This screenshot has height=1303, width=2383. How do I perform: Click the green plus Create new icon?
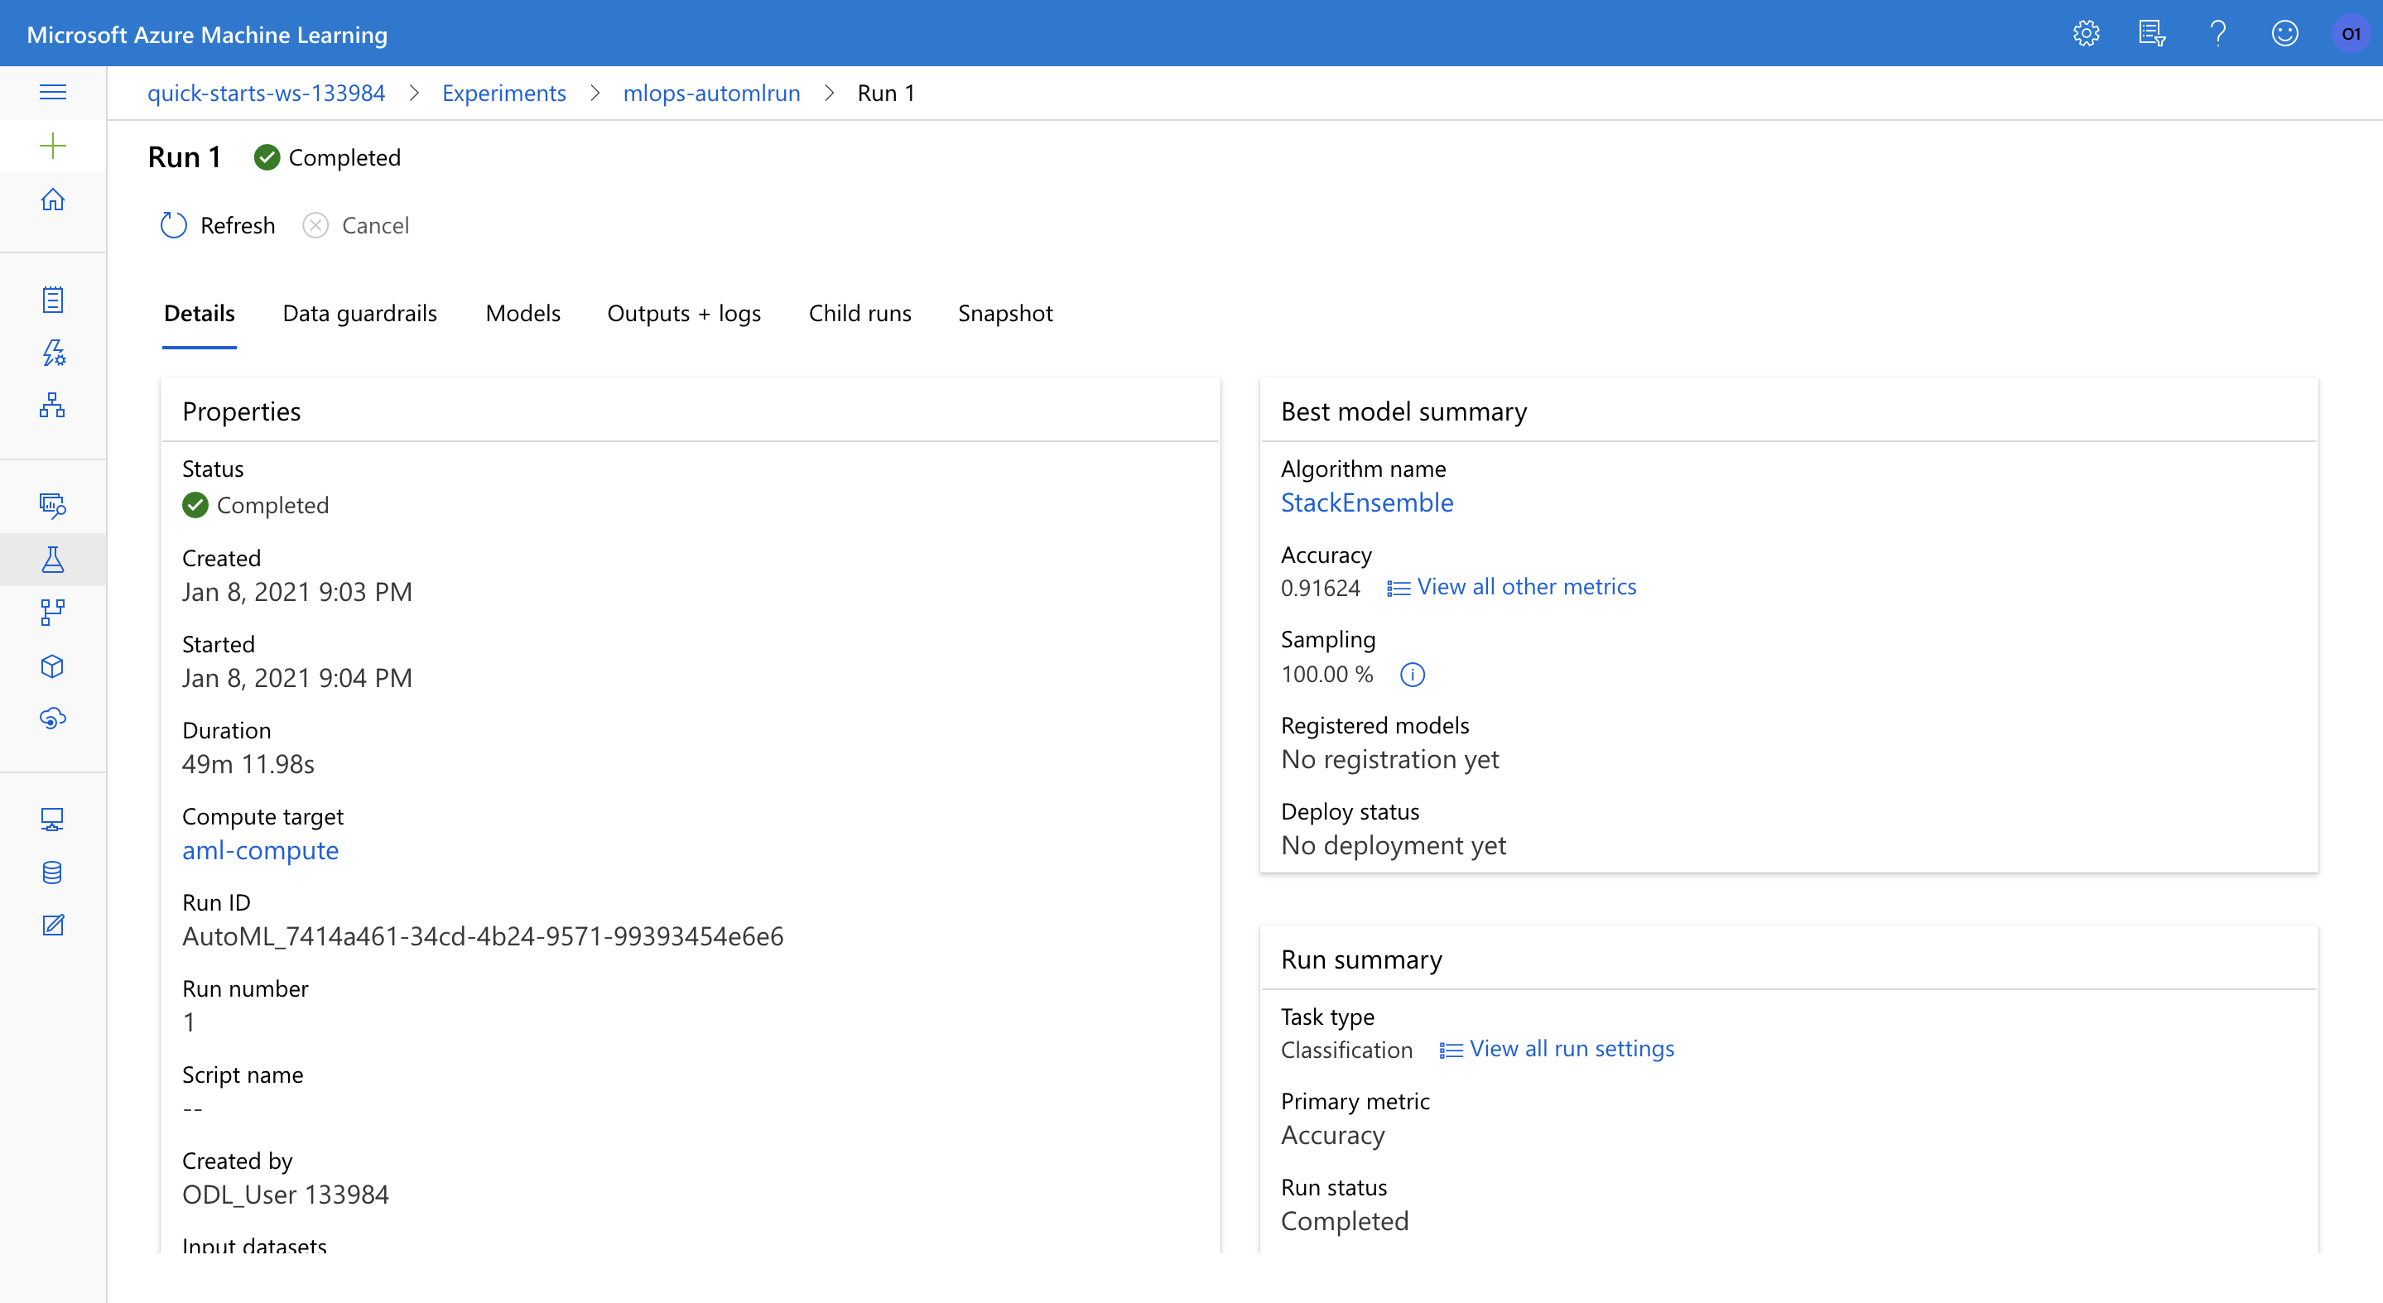click(x=53, y=147)
